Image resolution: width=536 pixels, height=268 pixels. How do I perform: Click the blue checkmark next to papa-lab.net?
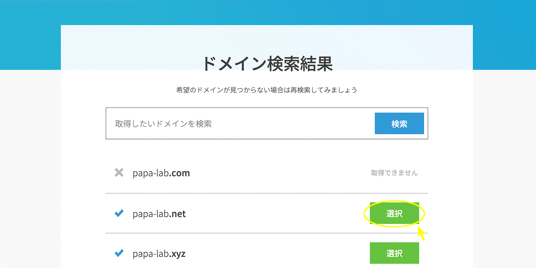click(119, 213)
